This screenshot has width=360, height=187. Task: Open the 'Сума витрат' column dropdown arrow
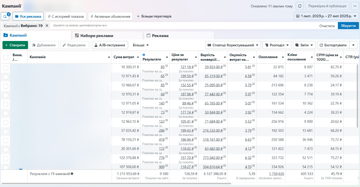(x=138, y=57)
